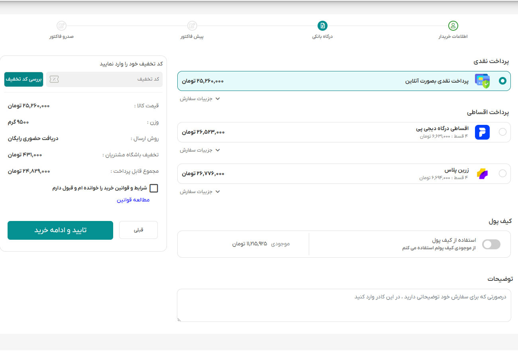Viewport: 518px width, 359px height.
Task: Click the shipping method دریافت حضوری رایگان
Action: pyautogui.click(x=33, y=138)
